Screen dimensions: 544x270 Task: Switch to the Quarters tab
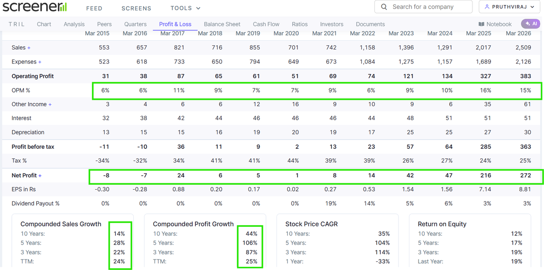coord(135,24)
